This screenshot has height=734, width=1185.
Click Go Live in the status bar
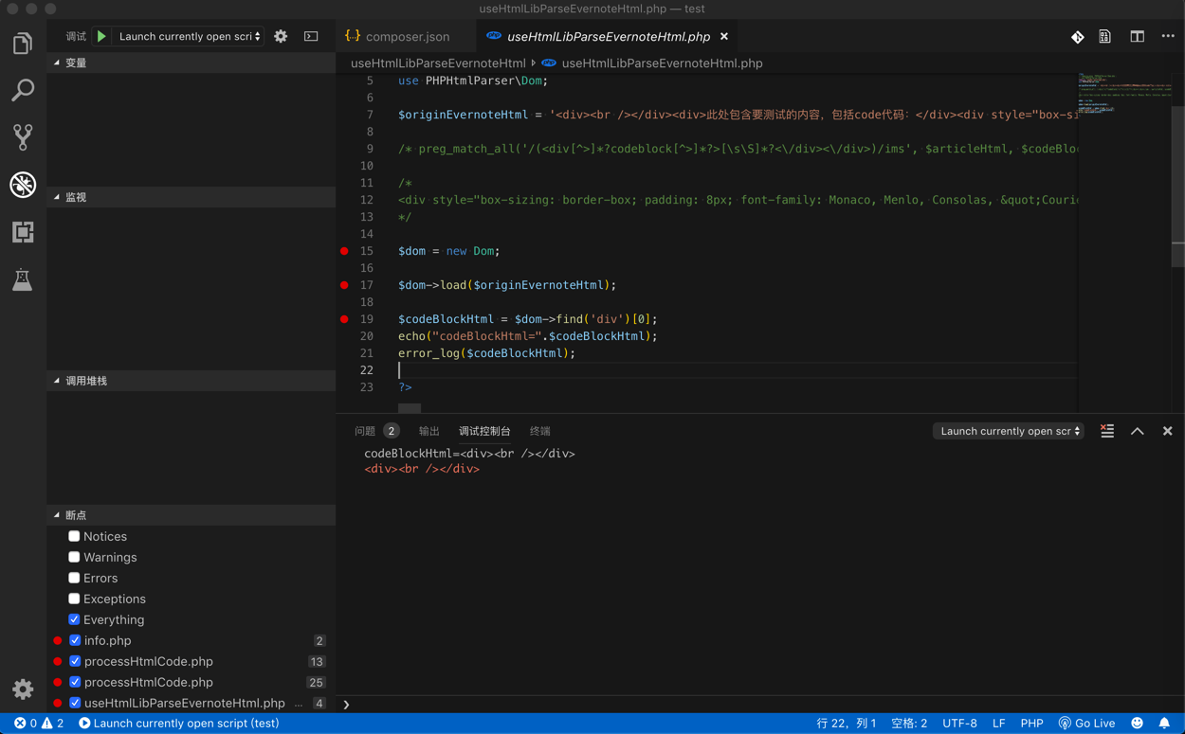[x=1086, y=723]
